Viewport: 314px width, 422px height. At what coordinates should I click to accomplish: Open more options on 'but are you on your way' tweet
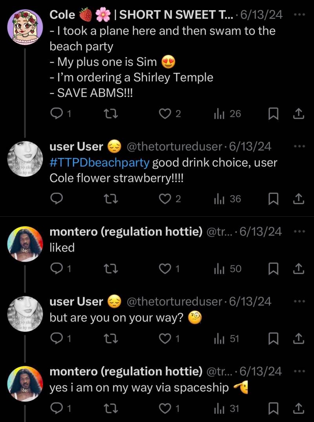pyautogui.click(x=299, y=301)
